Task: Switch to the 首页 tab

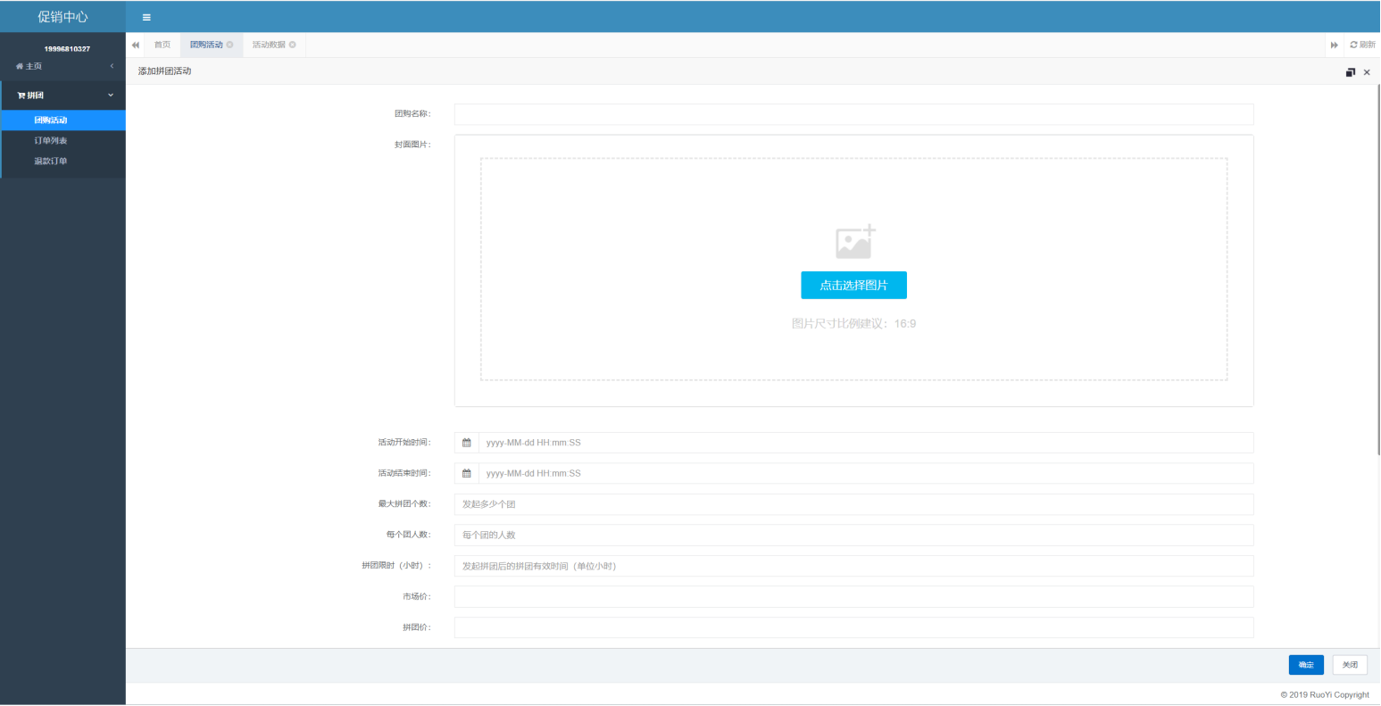Action: (162, 45)
